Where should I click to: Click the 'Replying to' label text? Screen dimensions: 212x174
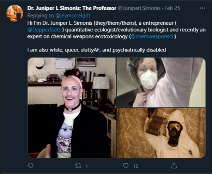click(41, 16)
